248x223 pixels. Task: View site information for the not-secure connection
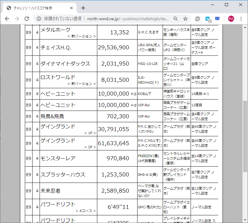[x=39, y=19]
